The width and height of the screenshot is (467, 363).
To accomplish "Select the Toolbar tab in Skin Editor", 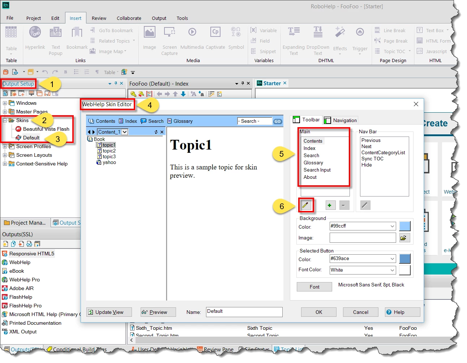I will tap(306, 120).
